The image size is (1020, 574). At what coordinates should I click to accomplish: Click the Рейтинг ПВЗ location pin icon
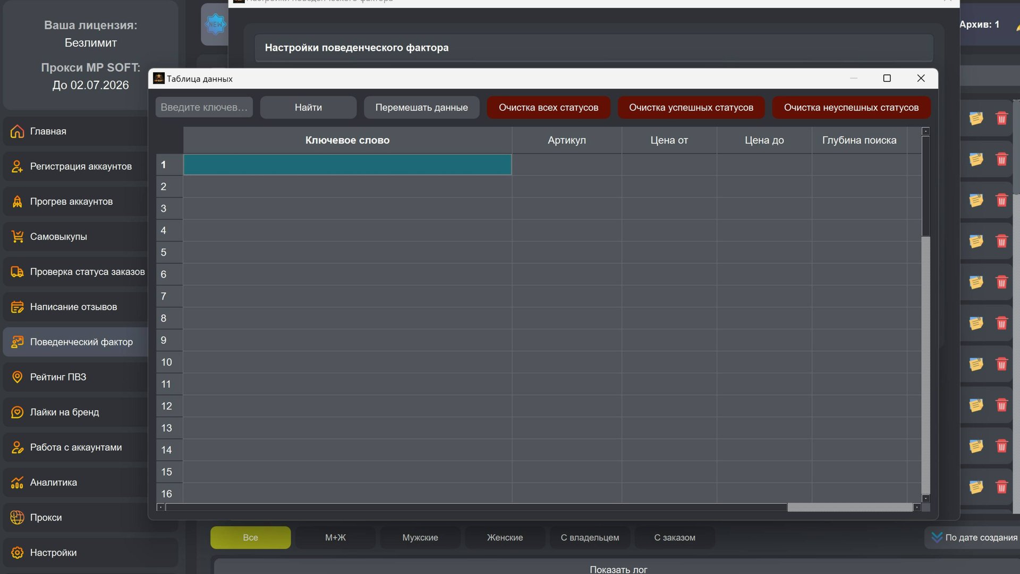[17, 377]
